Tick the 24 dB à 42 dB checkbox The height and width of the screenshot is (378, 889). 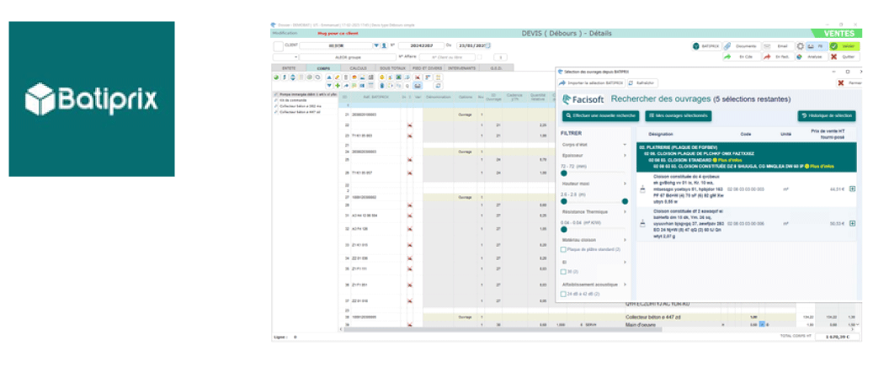pos(563,294)
